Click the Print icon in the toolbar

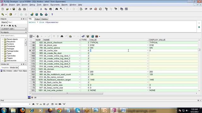(x=20, y=9)
